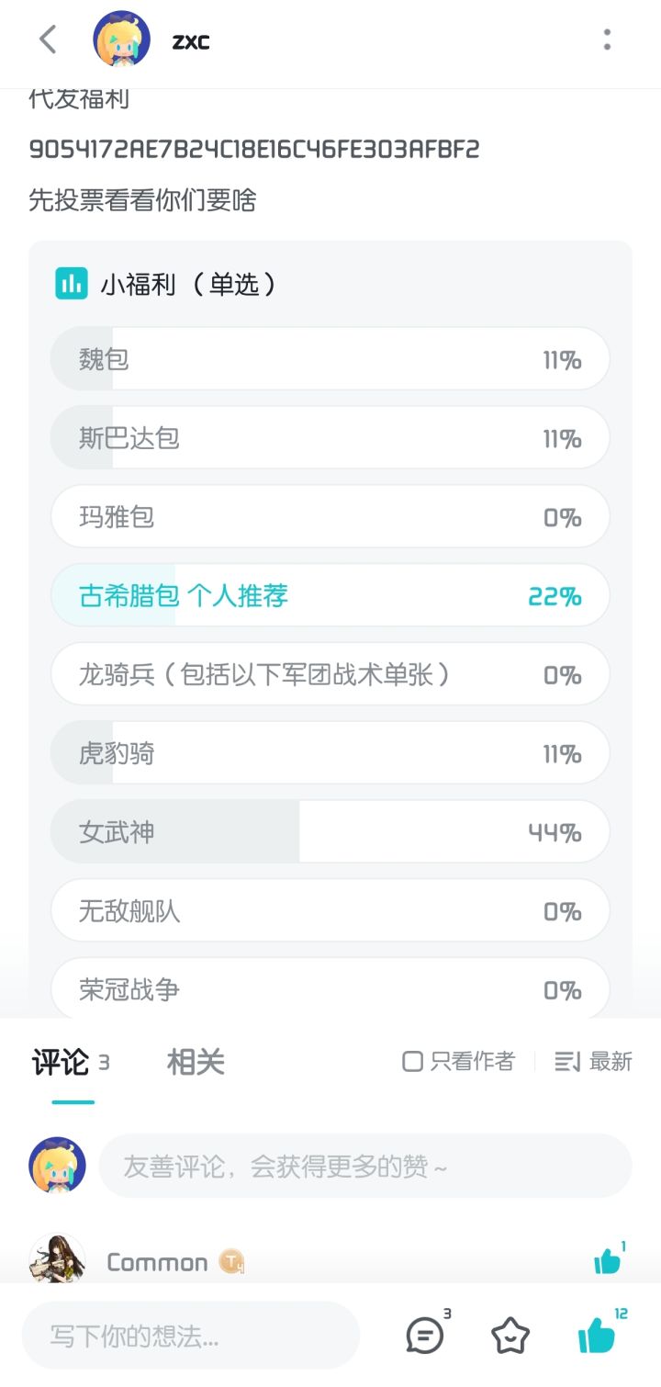Viewport: 661px width, 1387px height.
Task: Open the 最新 sort order dropdown
Action: (594, 1062)
